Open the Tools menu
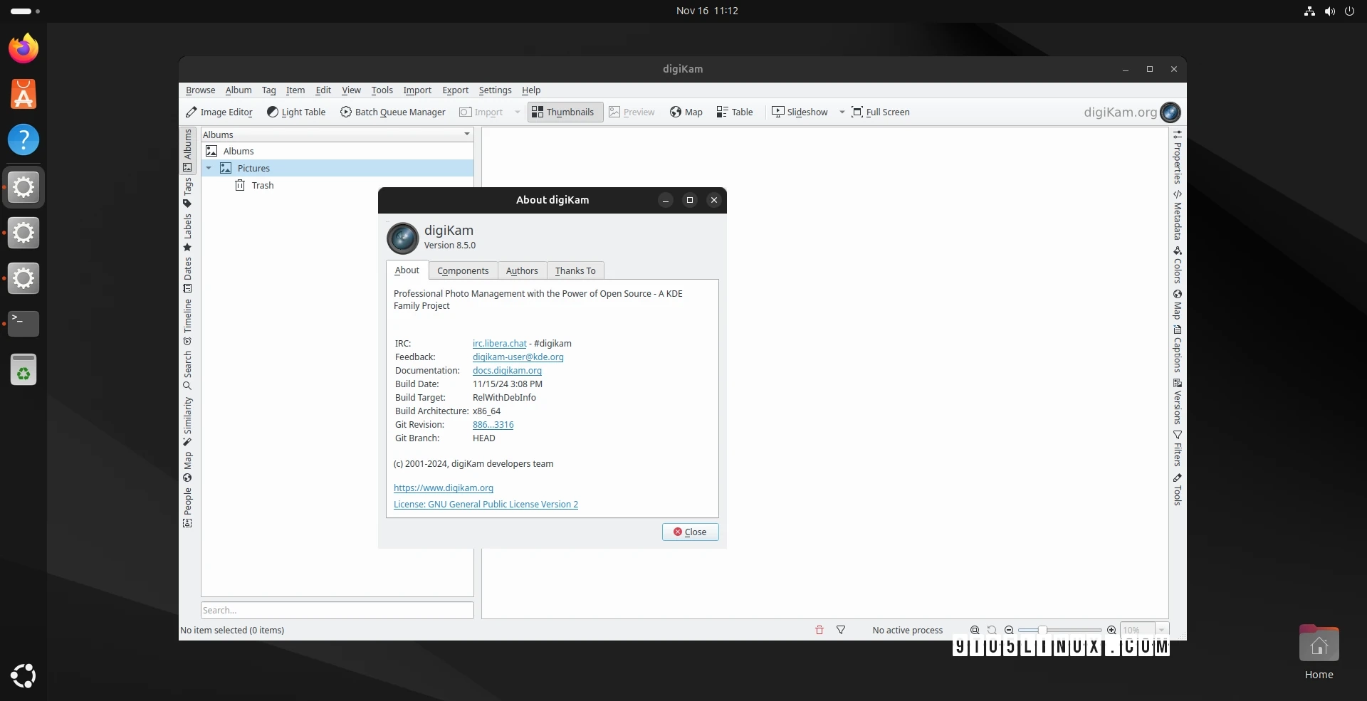 pos(382,90)
